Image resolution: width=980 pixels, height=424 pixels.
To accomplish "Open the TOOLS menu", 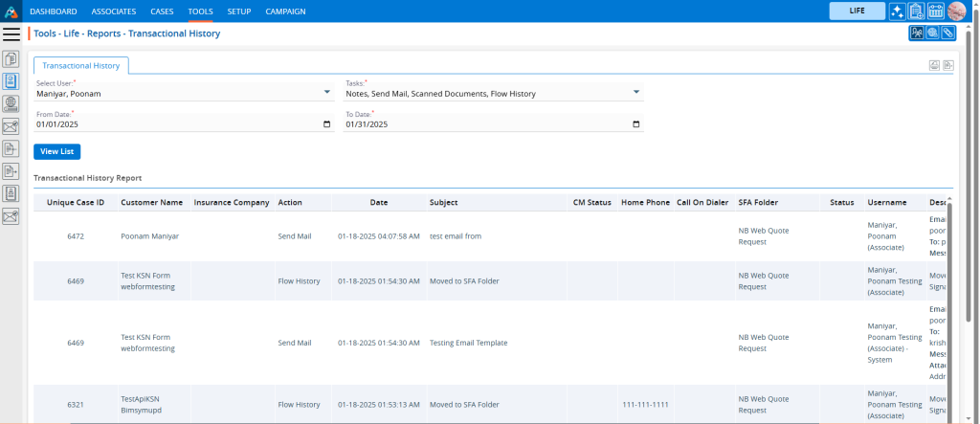I will click(201, 11).
